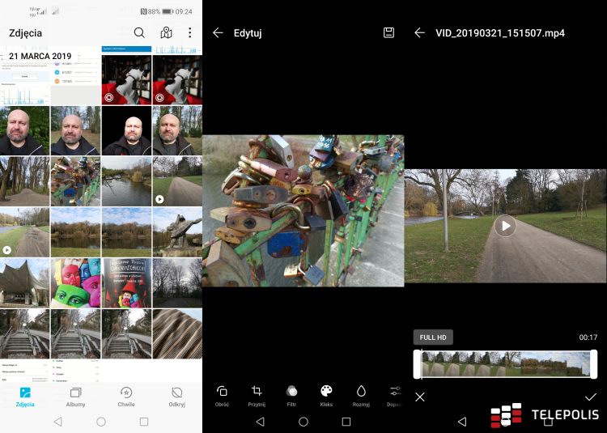Save the edited photo with disk icon
The width and height of the screenshot is (607, 433).
[x=388, y=33]
